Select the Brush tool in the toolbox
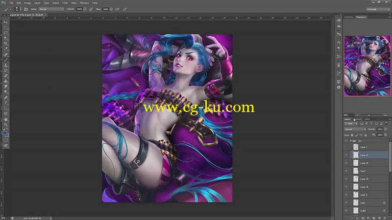The width and height of the screenshot is (392, 220). (x=5, y=60)
